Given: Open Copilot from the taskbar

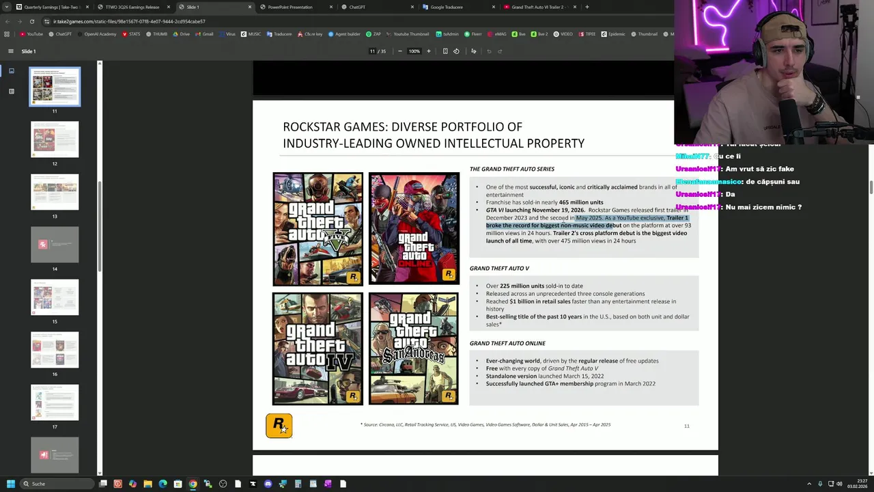Looking at the screenshot, I should point(132,484).
